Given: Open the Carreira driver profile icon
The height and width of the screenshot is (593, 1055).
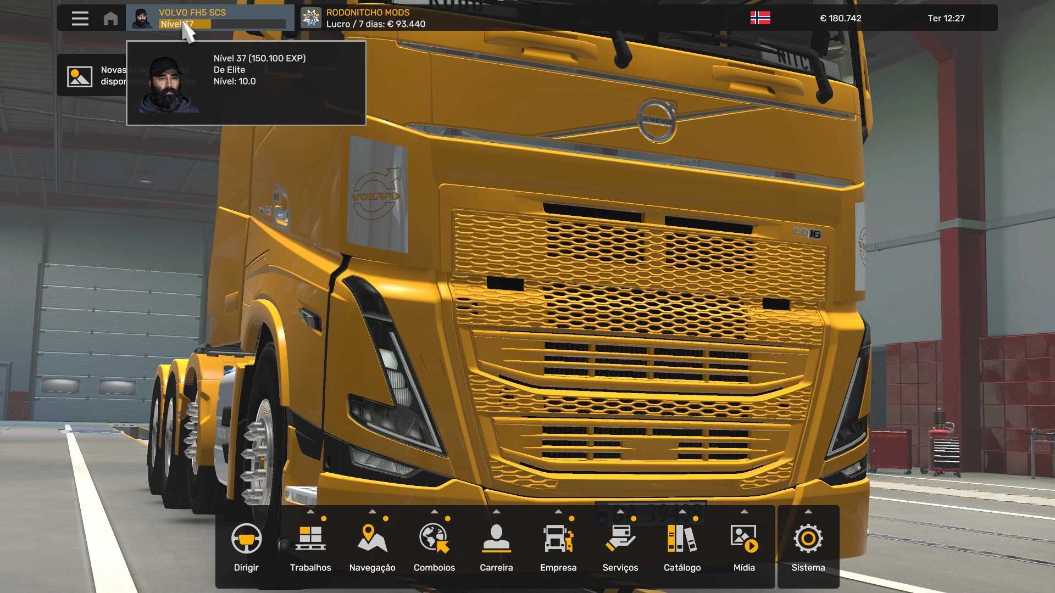Looking at the screenshot, I should pos(496,538).
